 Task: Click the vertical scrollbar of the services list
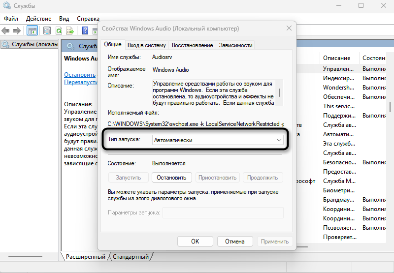(x=390, y=107)
